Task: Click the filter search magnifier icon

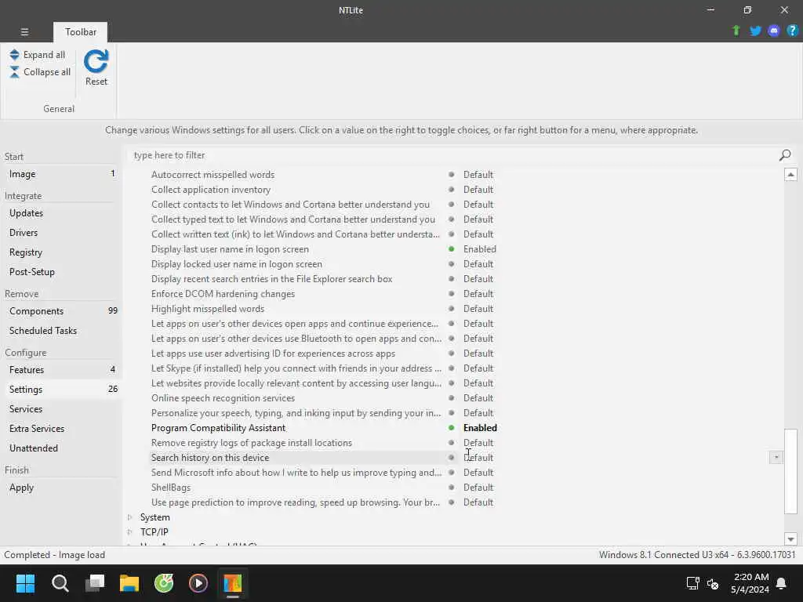Action: [x=784, y=155]
